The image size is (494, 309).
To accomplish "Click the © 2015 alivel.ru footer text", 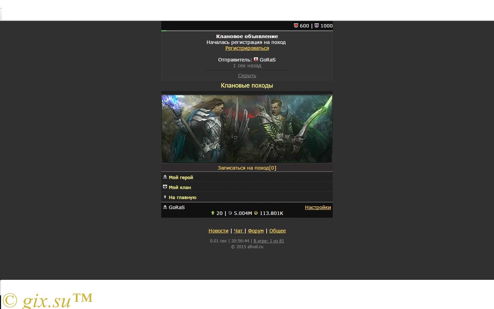I will point(247,247).
